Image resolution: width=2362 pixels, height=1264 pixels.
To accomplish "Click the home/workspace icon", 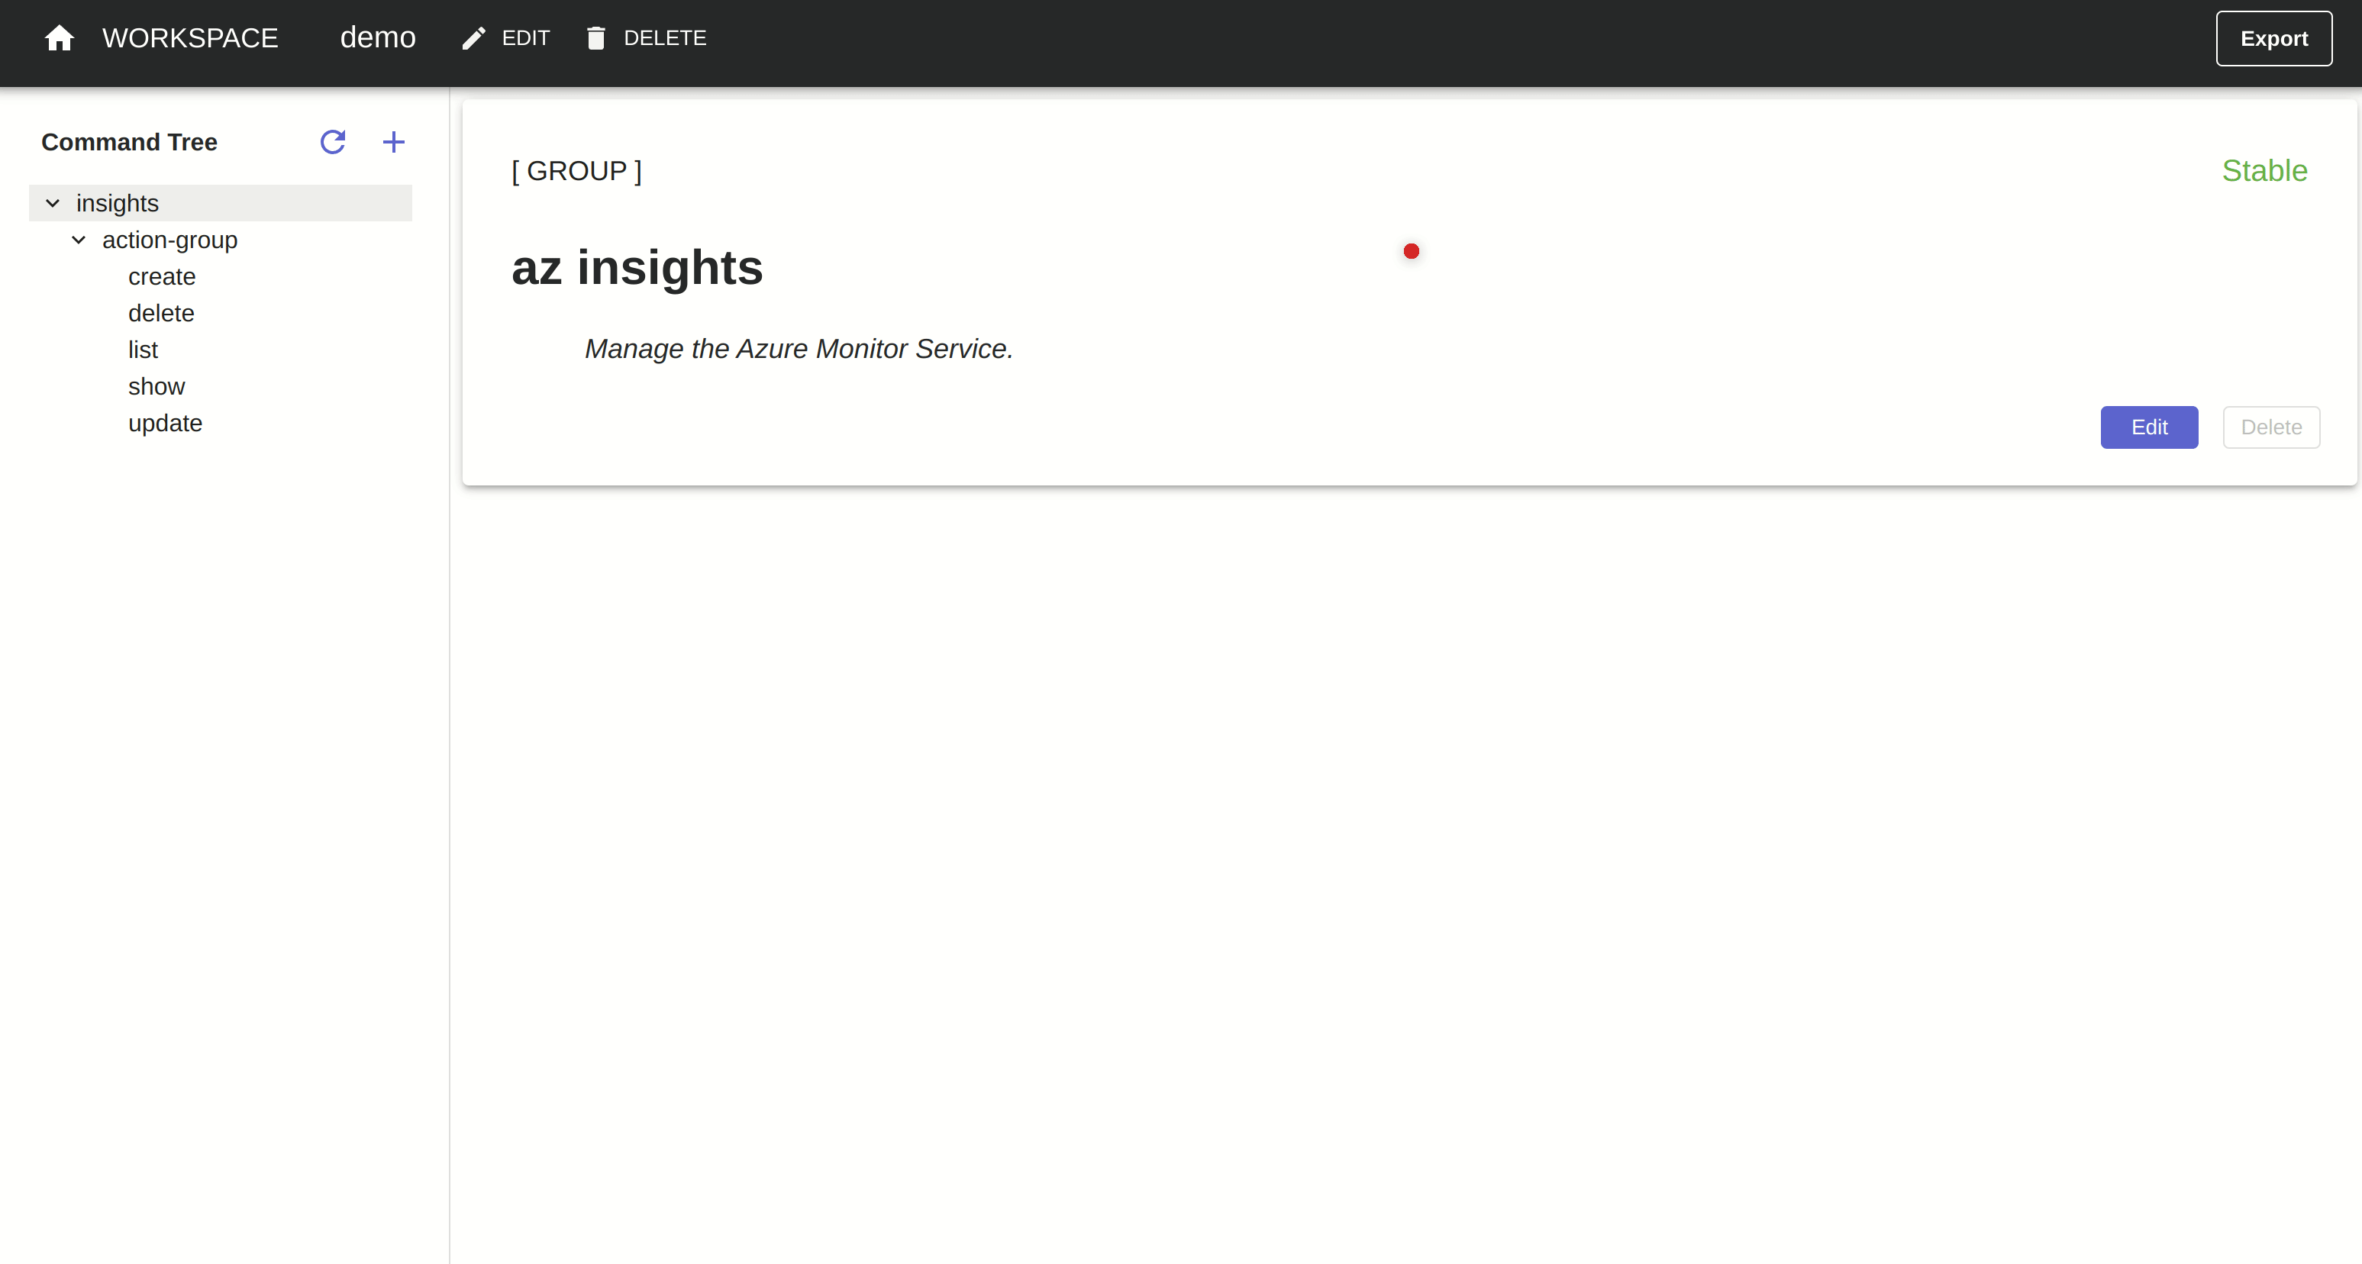I will pyautogui.click(x=60, y=39).
